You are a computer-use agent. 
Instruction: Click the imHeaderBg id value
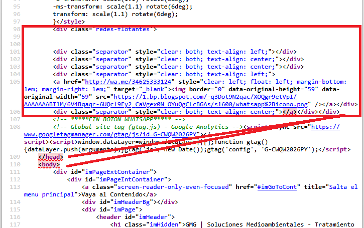[132, 202]
